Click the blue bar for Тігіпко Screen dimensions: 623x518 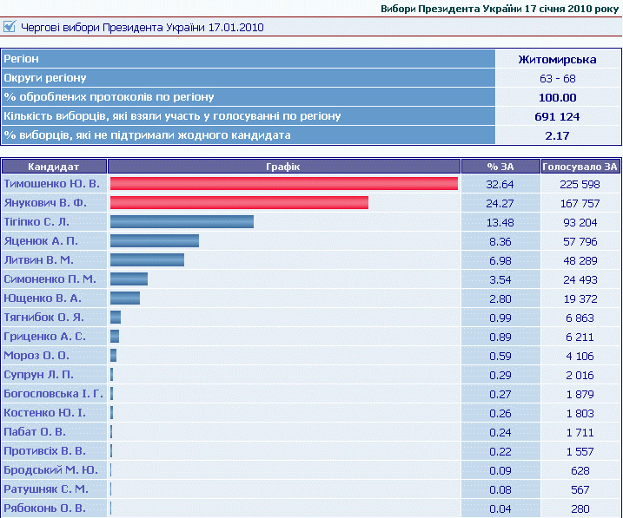point(182,222)
